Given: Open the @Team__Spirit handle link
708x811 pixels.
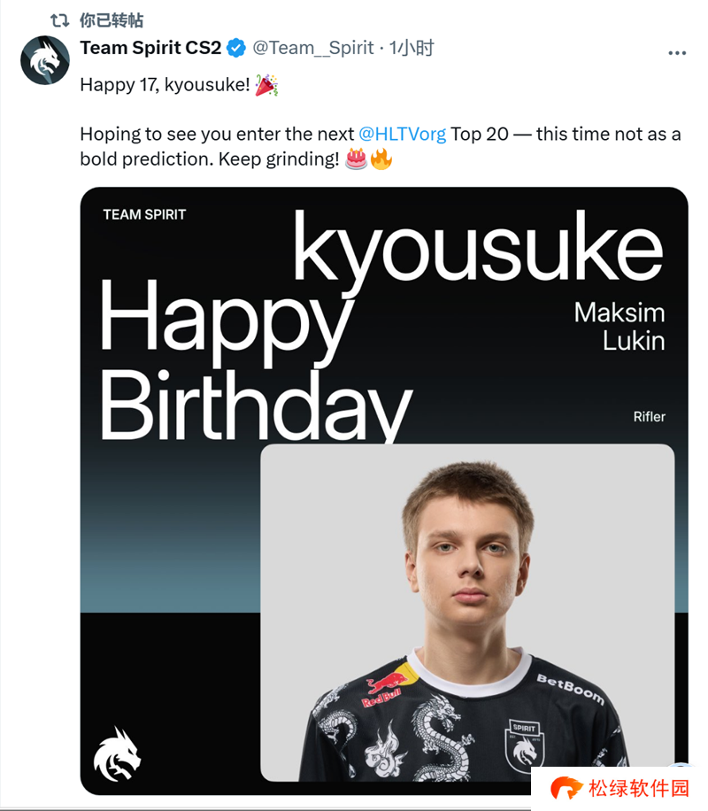Looking at the screenshot, I should (x=313, y=48).
